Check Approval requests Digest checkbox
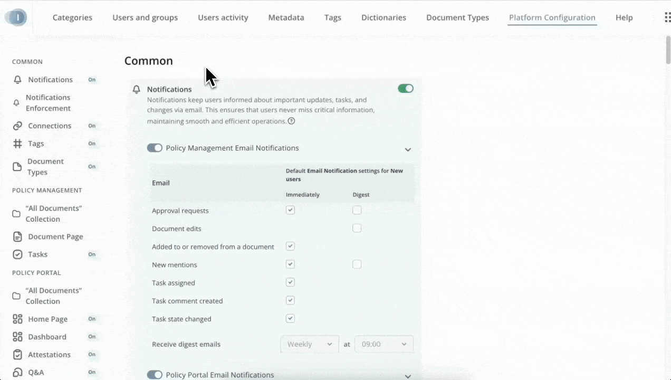 click(357, 210)
